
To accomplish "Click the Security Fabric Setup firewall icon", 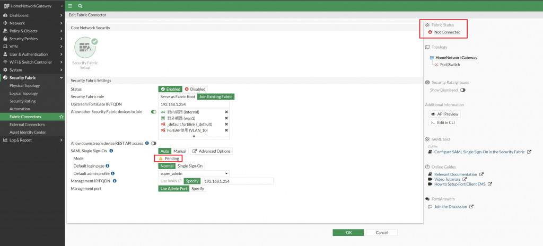I will click(x=85, y=47).
